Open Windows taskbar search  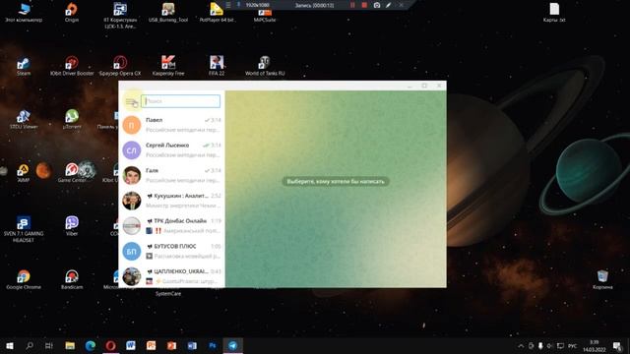30,345
